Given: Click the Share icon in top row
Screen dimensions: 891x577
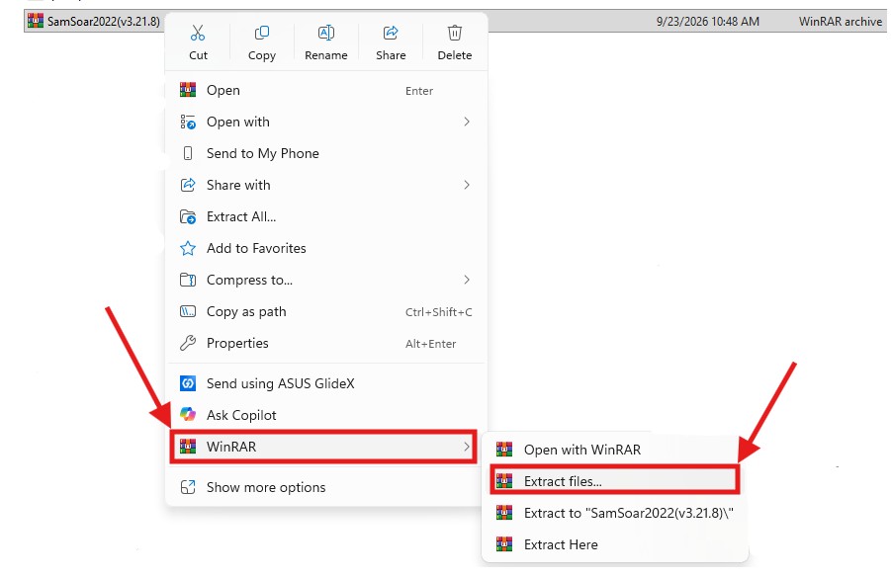Looking at the screenshot, I should click(x=391, y=33).
